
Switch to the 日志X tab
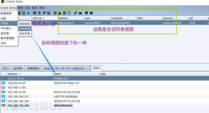[5, 68]
